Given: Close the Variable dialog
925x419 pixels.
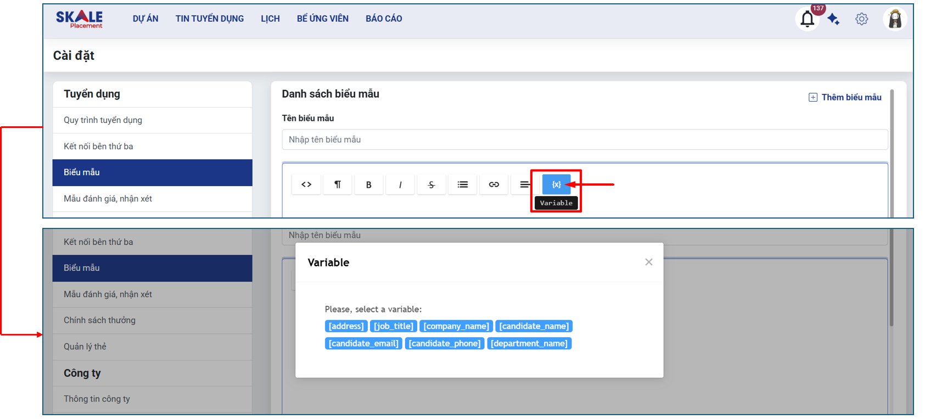Looking at the screenshot, I should [x=648, y=262].
